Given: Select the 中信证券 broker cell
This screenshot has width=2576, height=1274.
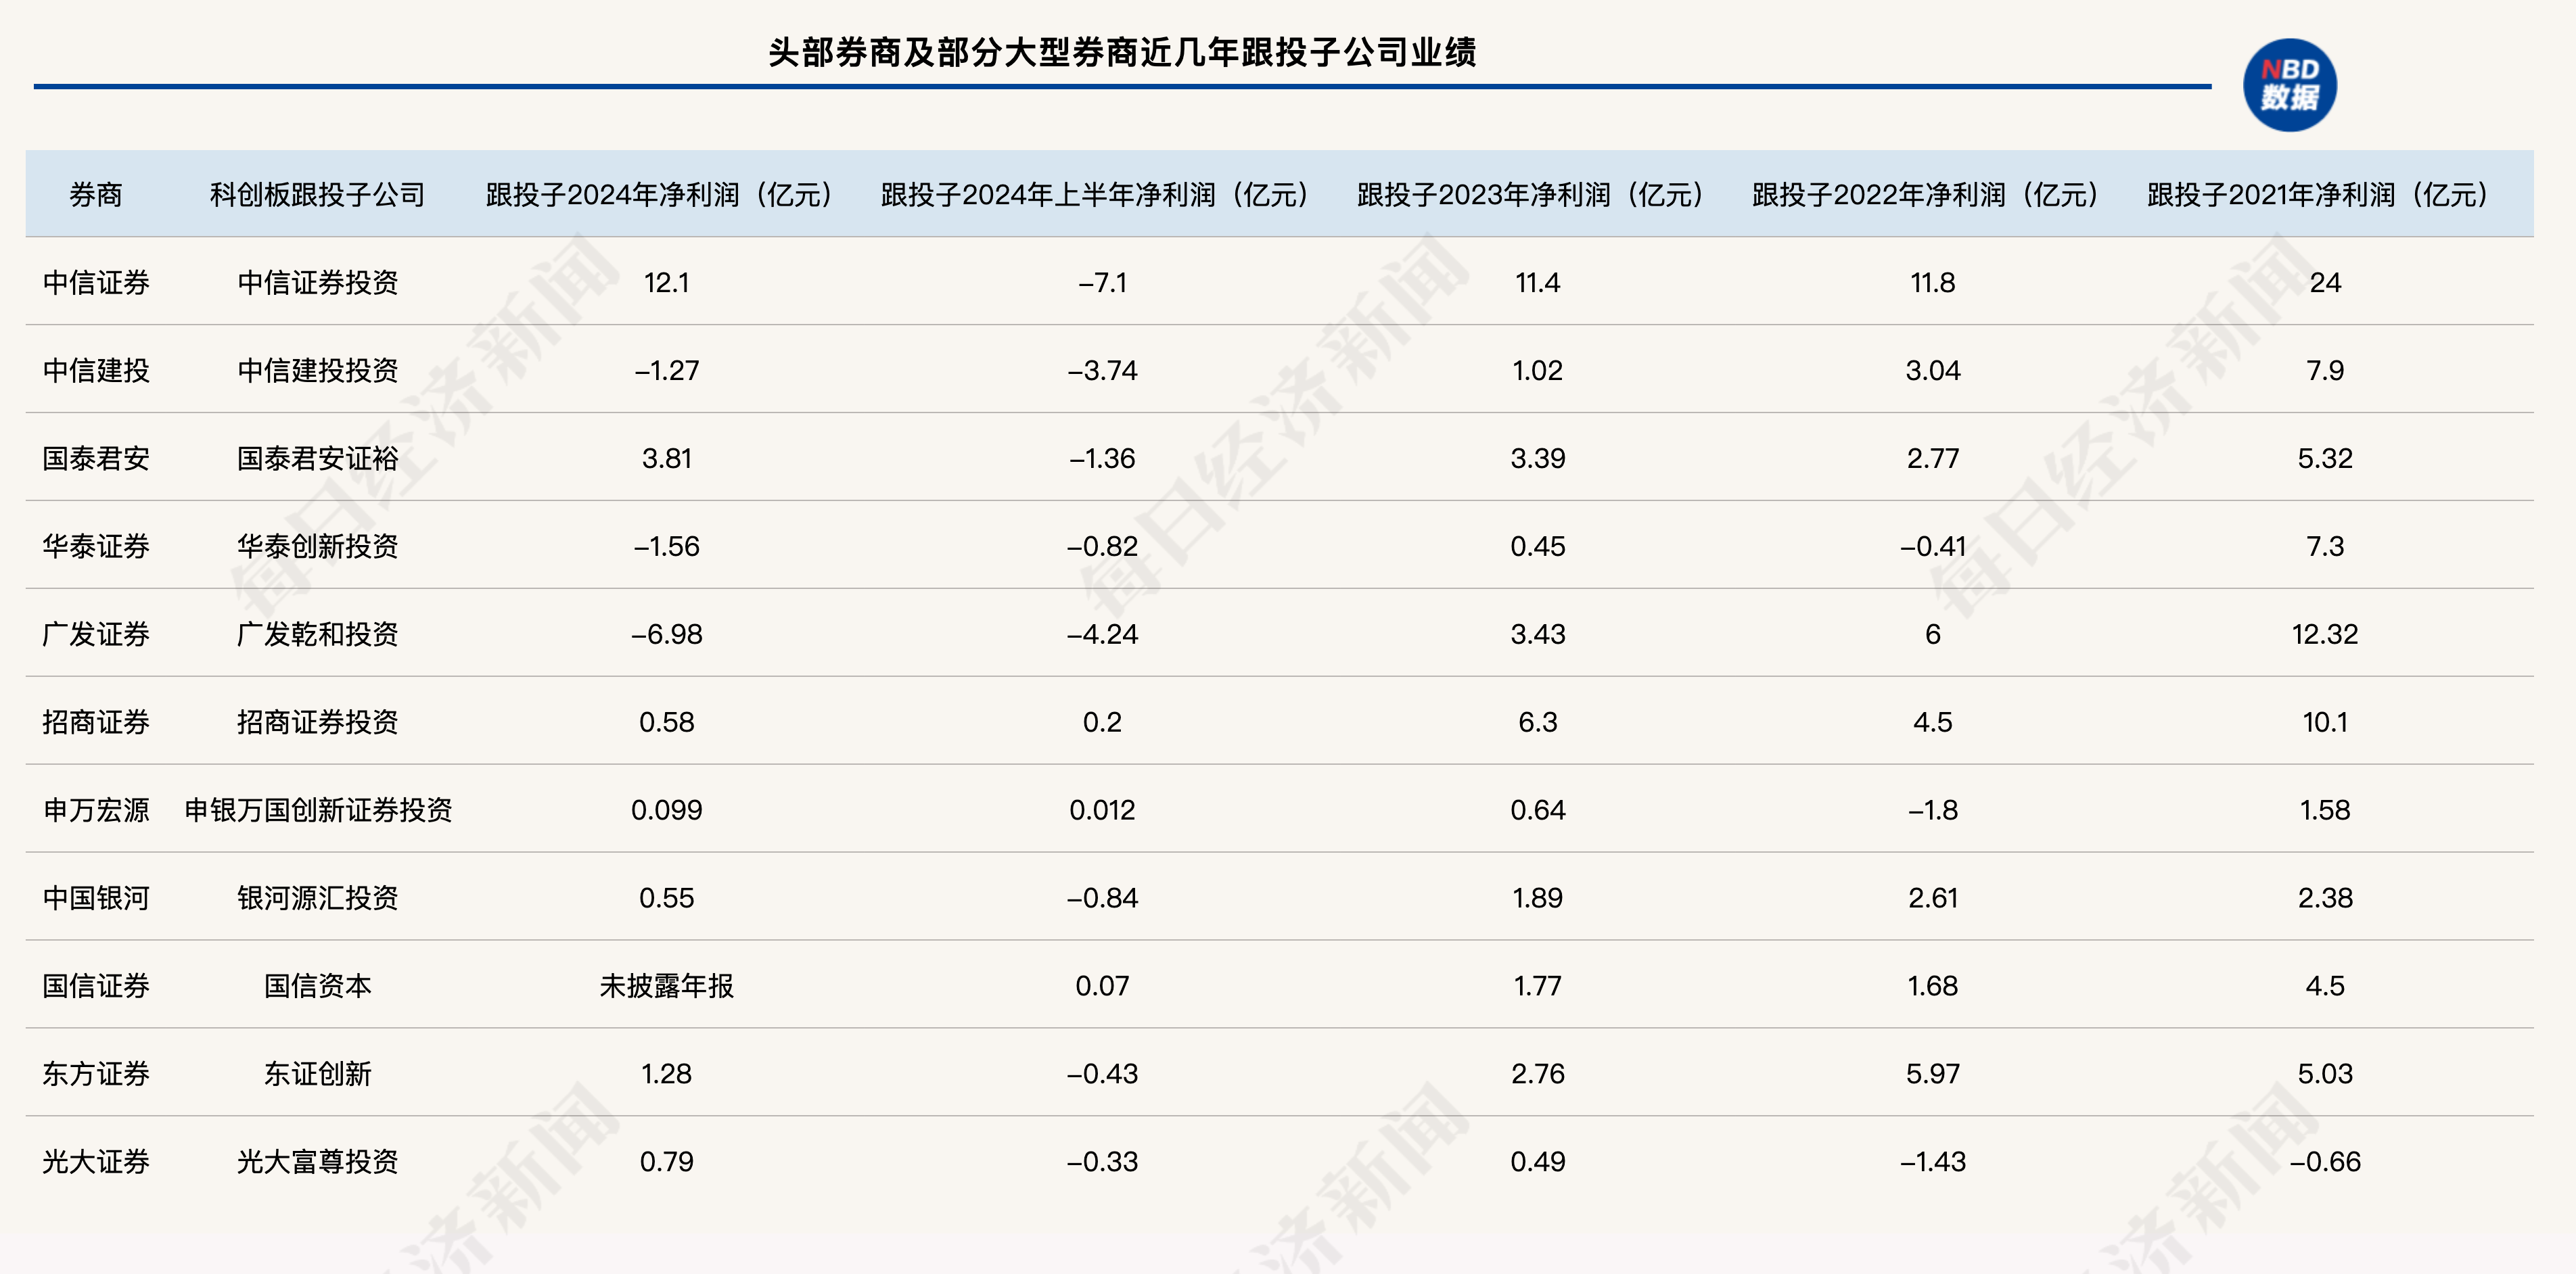Looking at the screenshot, I should pyautogui.click(x=96, y=282).
